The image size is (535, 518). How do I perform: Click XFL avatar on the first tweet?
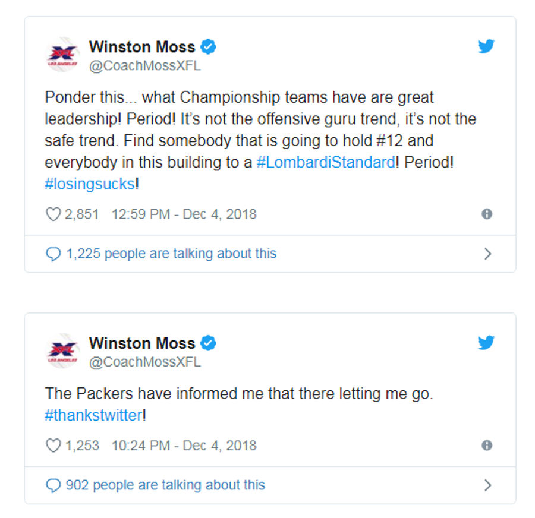[63, 55]
